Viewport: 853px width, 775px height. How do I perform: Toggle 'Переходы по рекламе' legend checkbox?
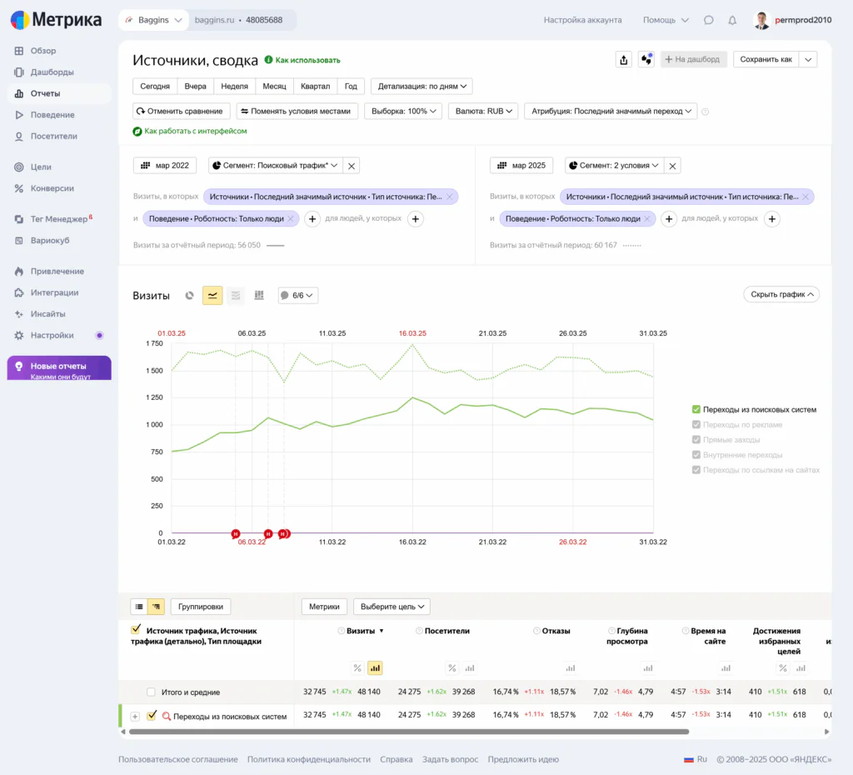tap(696, 424)
